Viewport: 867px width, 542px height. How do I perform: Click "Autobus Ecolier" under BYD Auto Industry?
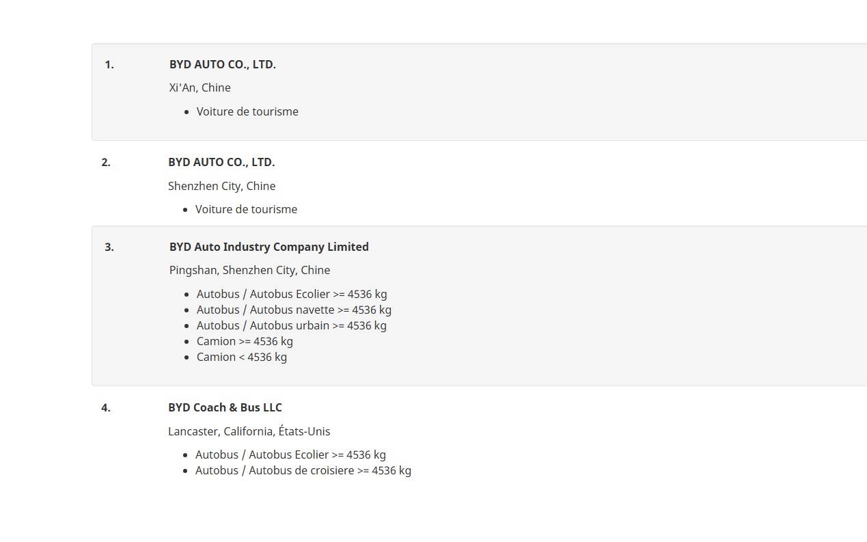click(x=292, y=294)
